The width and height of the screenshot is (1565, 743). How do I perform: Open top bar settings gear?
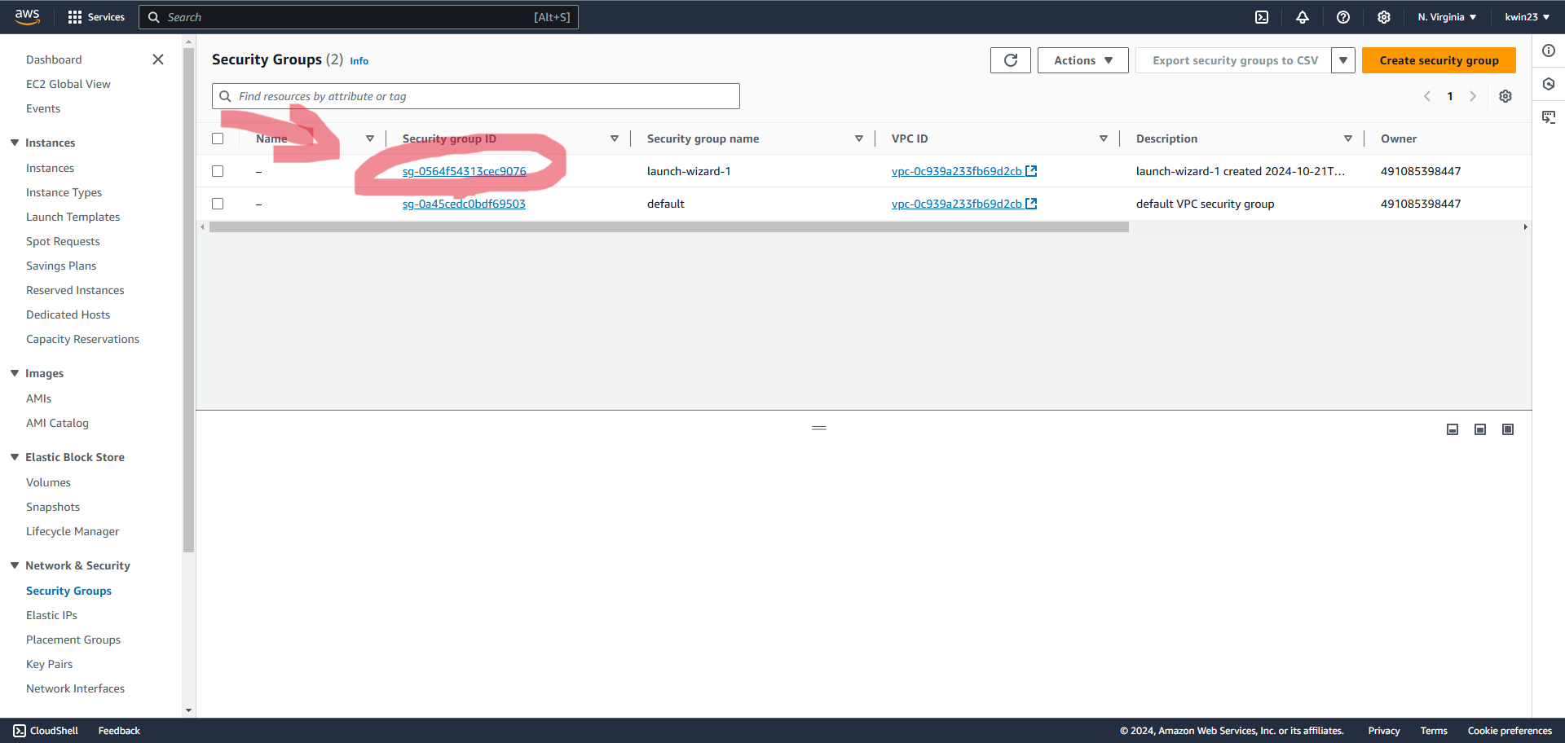[1384, 17]
